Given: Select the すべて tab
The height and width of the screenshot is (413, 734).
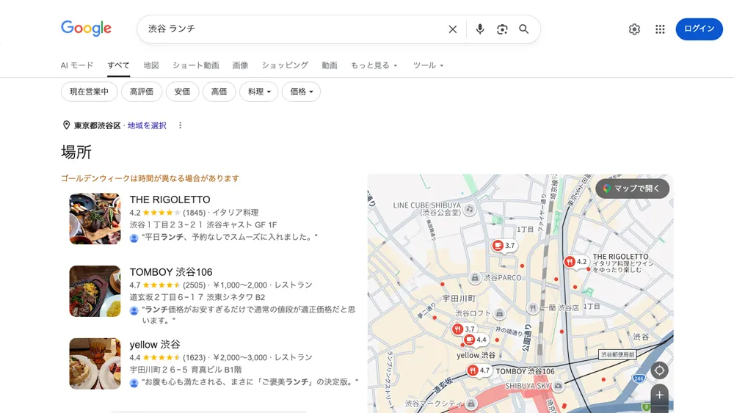Looking at the screenshot, I should (x=118, y=65).
